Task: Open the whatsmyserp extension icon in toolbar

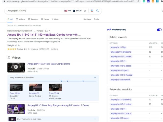Action: pos(148,1)
